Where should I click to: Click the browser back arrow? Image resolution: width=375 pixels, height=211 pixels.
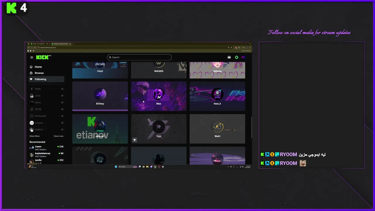point(29,47)
